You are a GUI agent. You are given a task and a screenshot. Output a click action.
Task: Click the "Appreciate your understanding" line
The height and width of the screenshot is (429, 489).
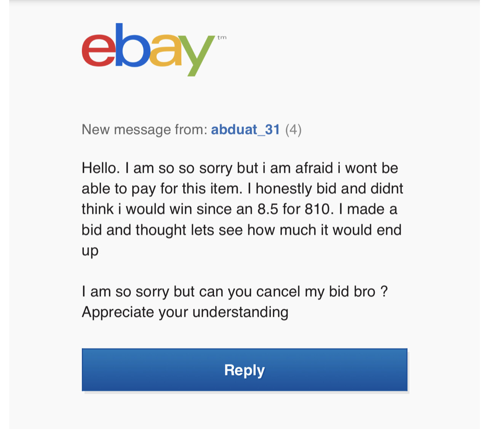[x=185, y=312]
